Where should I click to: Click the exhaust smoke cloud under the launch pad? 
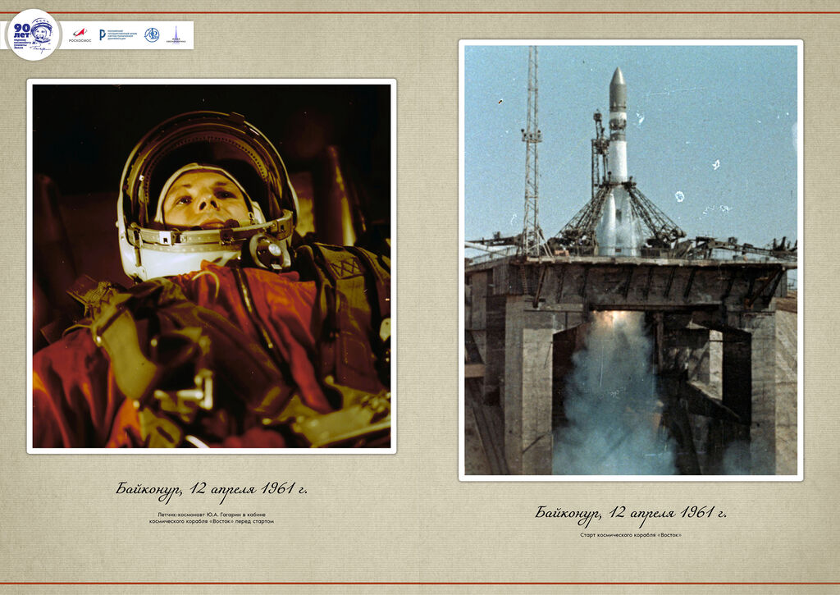[611, 410]
